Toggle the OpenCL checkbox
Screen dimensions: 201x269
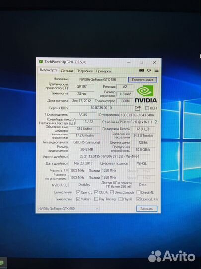(x=78, y=192)
